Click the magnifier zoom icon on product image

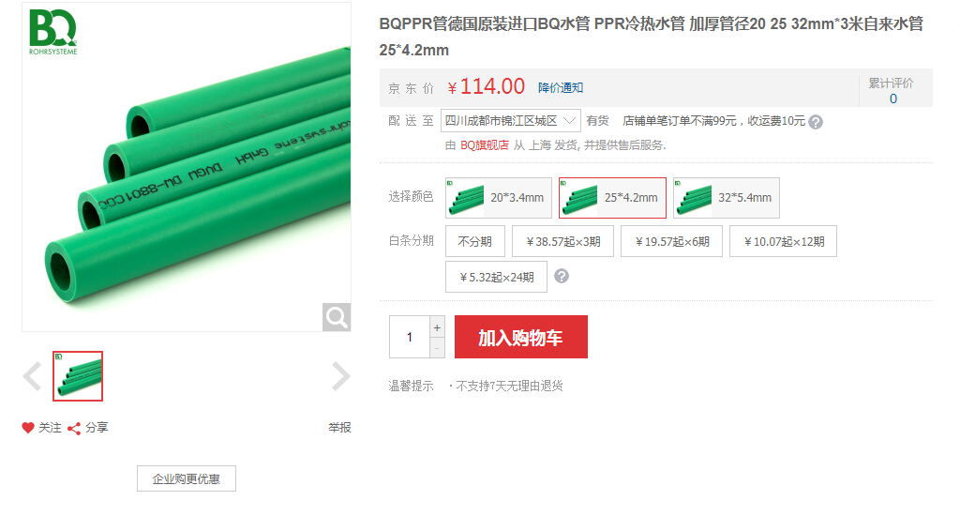tap(337, 317)
